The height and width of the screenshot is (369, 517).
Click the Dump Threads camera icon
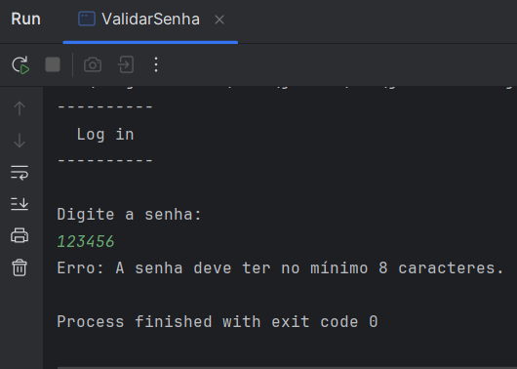(93, 64)
